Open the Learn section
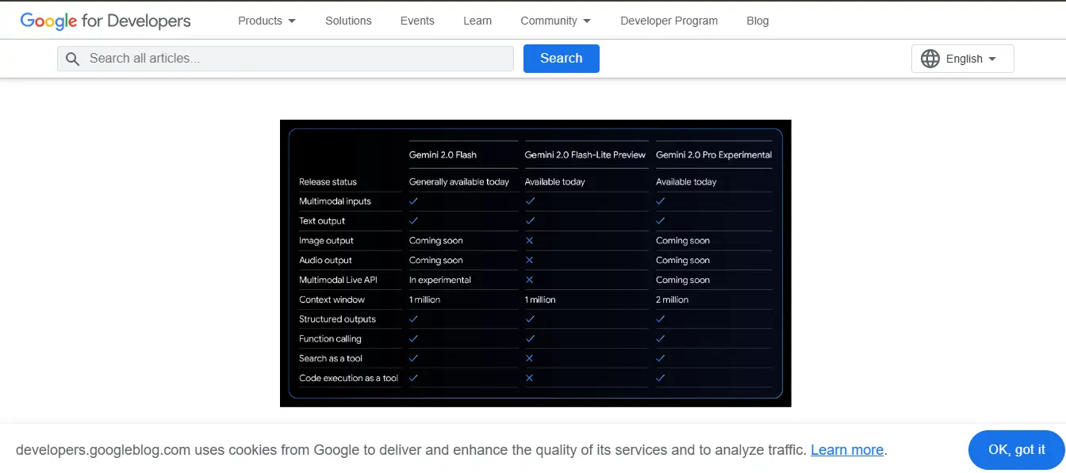The width and height of the screenshot is (1066, 473). click(x=477, y=21)
